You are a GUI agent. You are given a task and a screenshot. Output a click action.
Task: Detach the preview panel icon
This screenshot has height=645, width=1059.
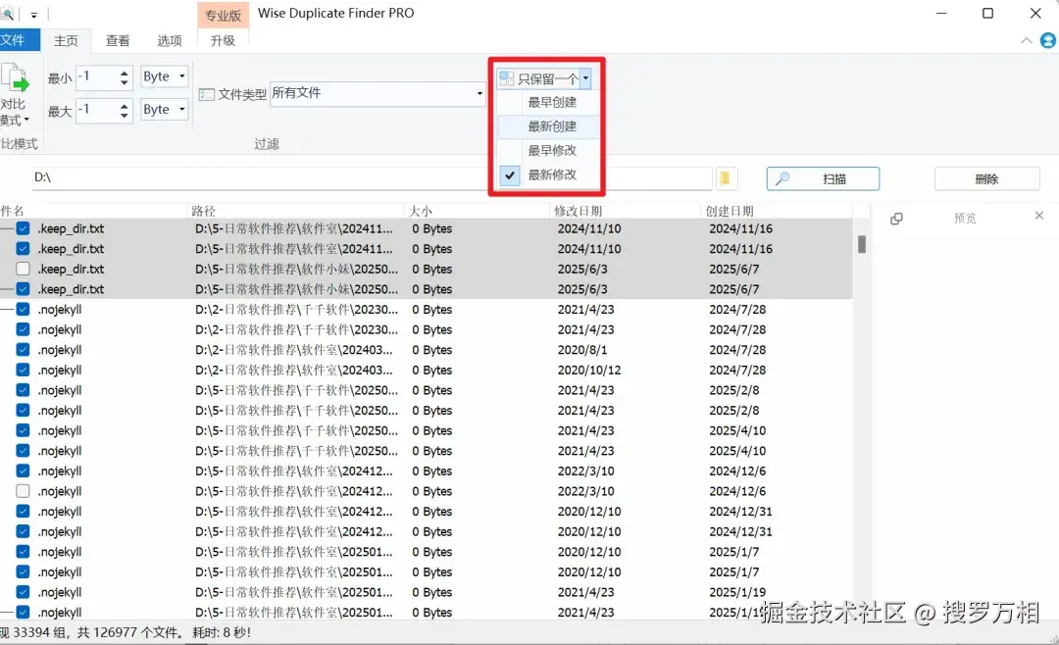click(x=896, y=219)
